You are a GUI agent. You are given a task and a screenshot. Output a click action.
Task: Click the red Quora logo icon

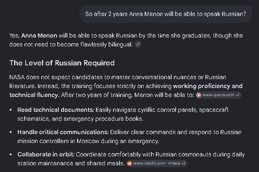point(199,95)
